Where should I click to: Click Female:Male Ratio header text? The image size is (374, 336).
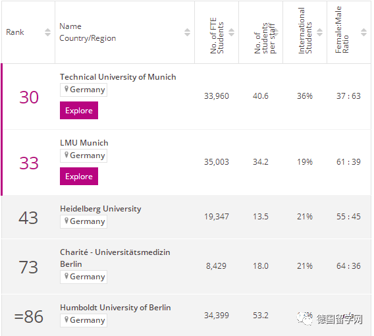[x=342, y=30]
